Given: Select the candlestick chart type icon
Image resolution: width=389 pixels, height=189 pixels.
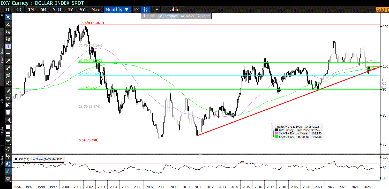Looking at the screenshot, I should (146, 10).
